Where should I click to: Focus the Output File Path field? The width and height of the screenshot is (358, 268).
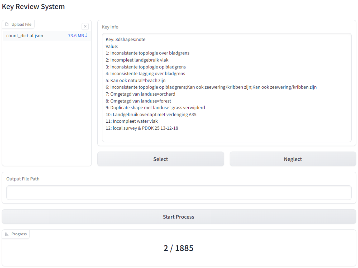[179, 192]
